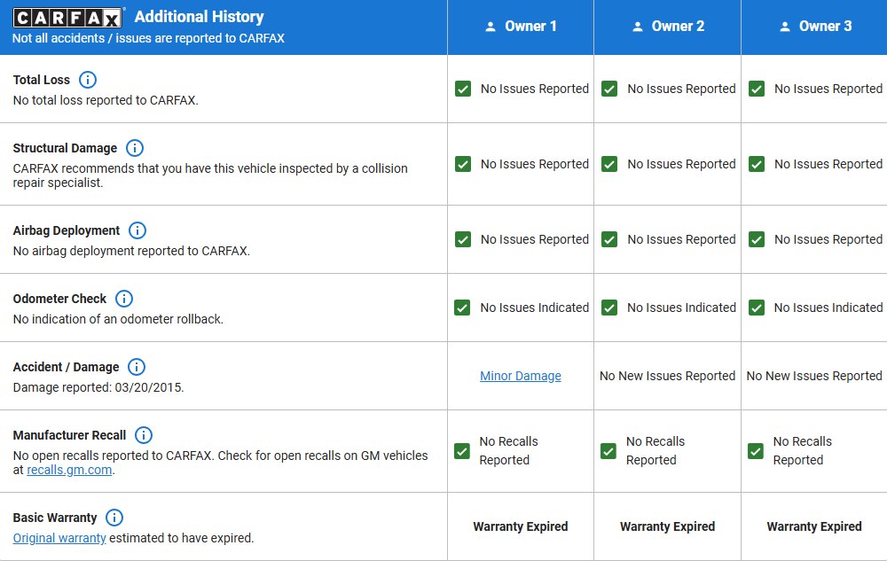This screenshot has height=561, width=887.
Task: Click Owner 1 'No Recalls Reported' text
Action: [508, 451]
